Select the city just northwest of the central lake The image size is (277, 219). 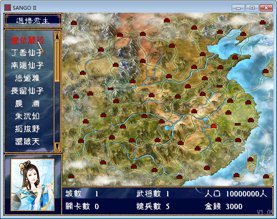pos(162,121)
